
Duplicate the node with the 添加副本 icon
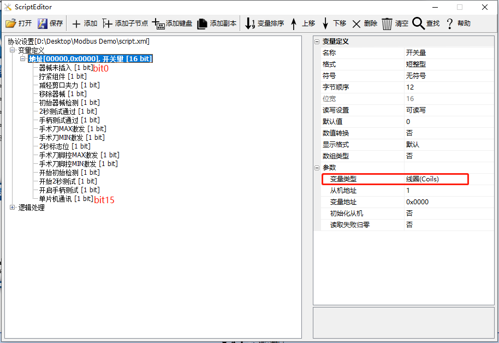point(202,23)
